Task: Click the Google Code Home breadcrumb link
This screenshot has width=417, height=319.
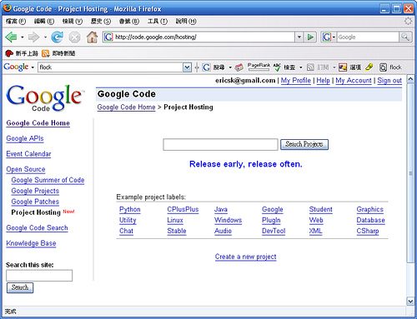Action: point(126,107)
